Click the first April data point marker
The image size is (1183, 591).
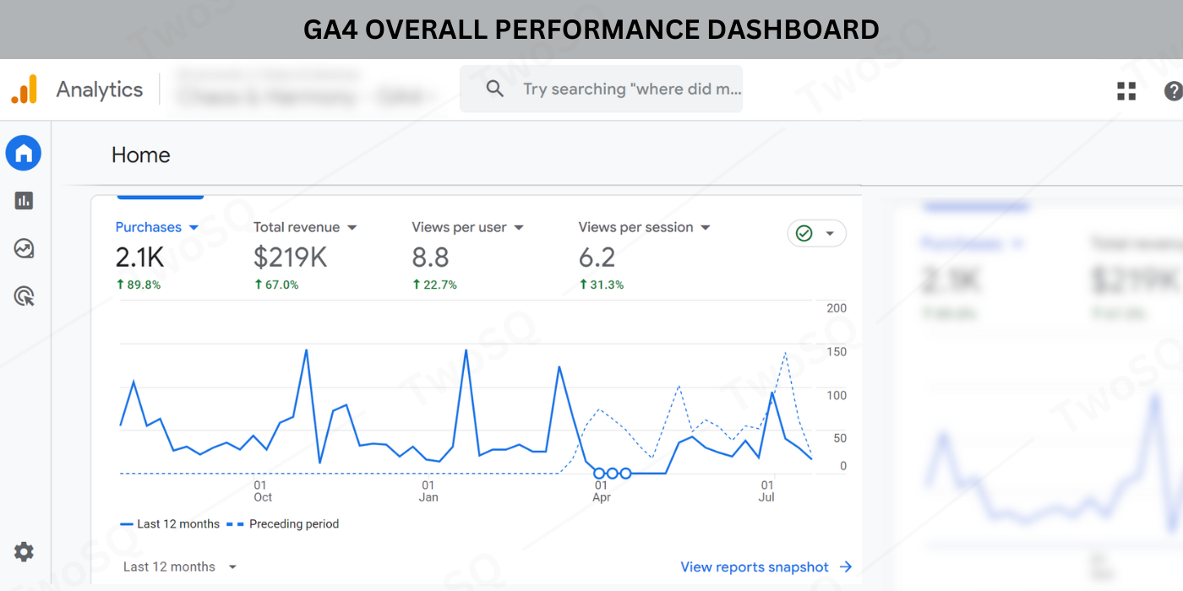[x=599, y=474]
